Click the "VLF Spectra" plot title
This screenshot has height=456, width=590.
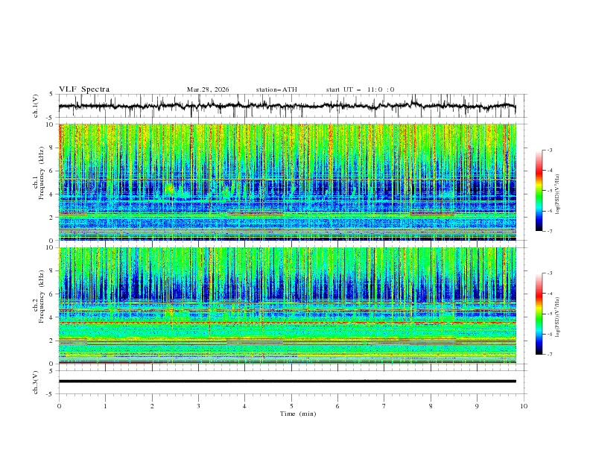pyautogui.click(x=84, y=89)
